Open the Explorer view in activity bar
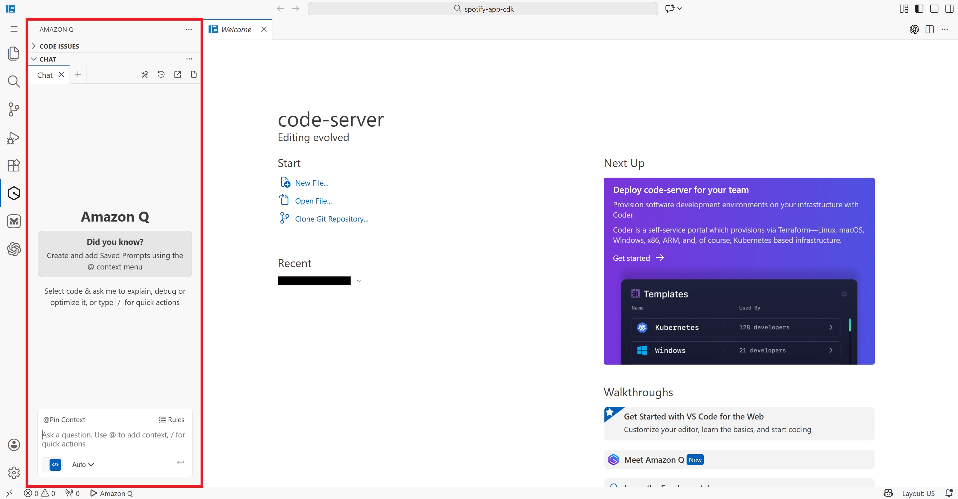958x499 pixels. pos(14,53)
